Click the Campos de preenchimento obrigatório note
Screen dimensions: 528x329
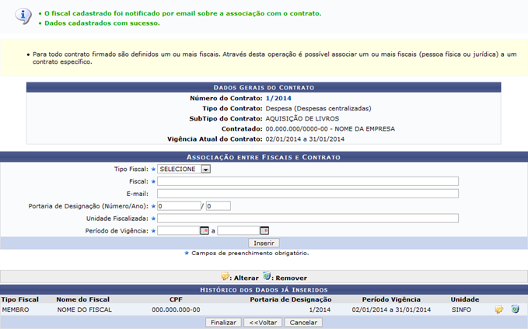point(250,254)
